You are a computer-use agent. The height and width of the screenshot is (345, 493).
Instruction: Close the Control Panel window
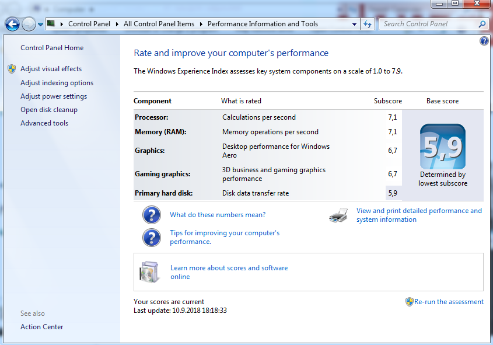pyautogui.click(x=477, y=4)
